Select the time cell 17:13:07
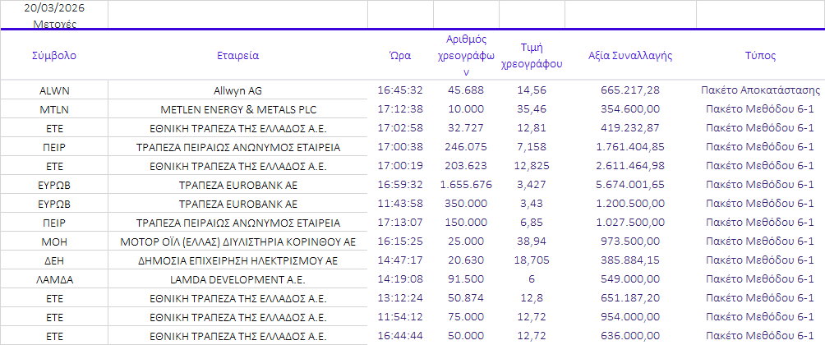Screen dimensions: 825x345 (400, 223)
